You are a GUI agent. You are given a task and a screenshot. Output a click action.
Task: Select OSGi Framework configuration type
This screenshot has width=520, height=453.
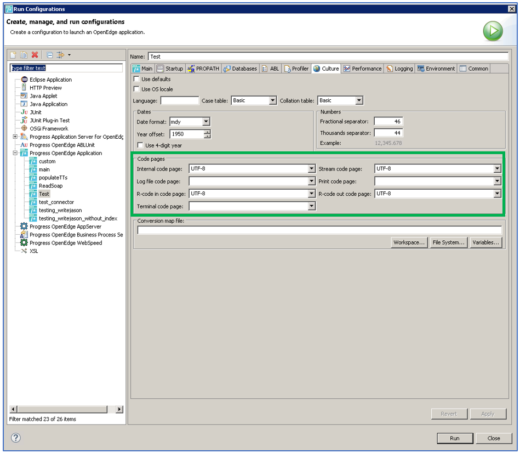click(49, 128)
